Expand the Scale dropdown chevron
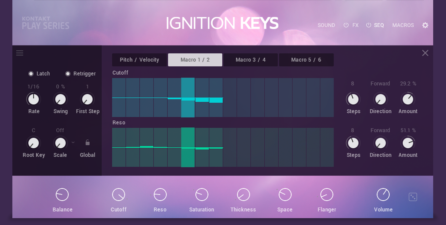 pyautogui.click(x=73, y=142)
